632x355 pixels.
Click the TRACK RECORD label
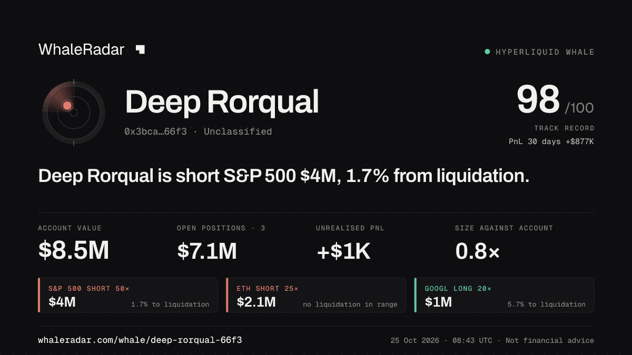click(x=564, y=128)
